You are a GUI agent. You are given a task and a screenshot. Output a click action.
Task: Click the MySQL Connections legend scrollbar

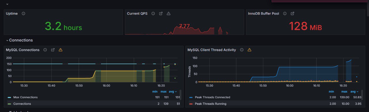181,95
